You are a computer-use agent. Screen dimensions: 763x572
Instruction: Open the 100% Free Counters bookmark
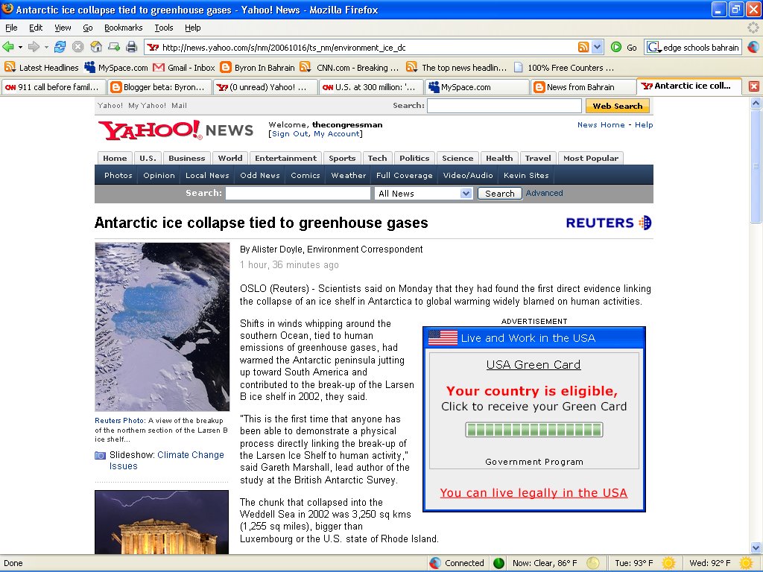pos(564,68)
